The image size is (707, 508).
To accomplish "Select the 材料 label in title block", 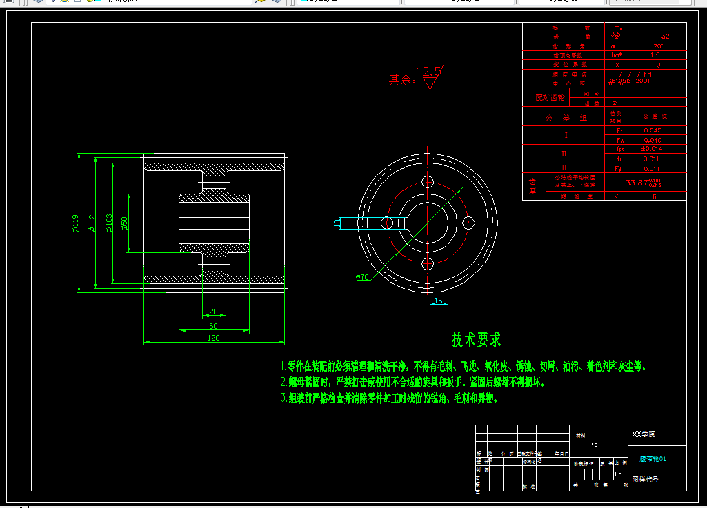I will tap(581, 435).
